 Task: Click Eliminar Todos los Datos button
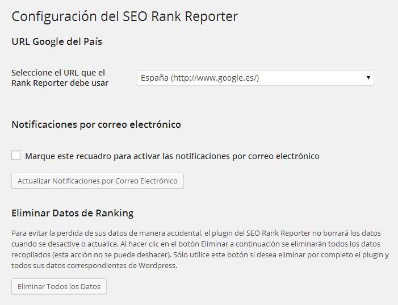coord(59,286)
